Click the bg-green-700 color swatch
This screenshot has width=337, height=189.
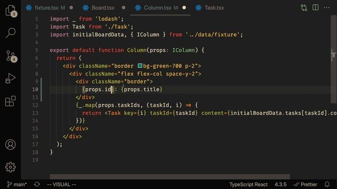point(140,66)
